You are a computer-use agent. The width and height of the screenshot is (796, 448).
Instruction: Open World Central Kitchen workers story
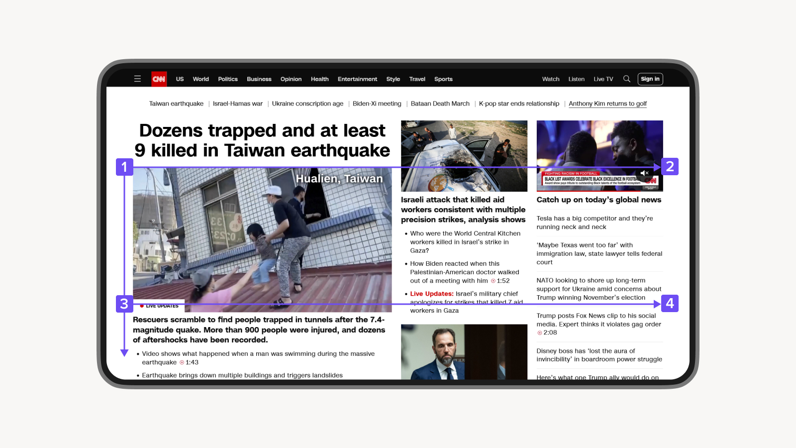[x=465, y=242]
